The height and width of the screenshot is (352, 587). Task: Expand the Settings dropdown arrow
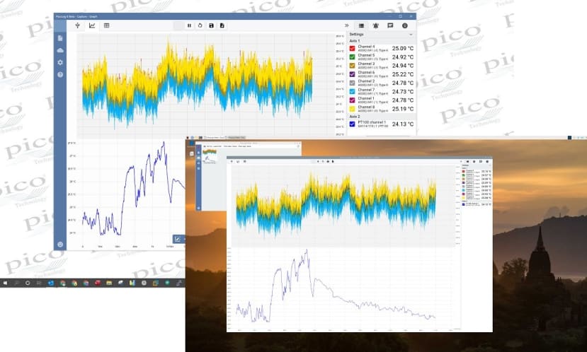411,35
